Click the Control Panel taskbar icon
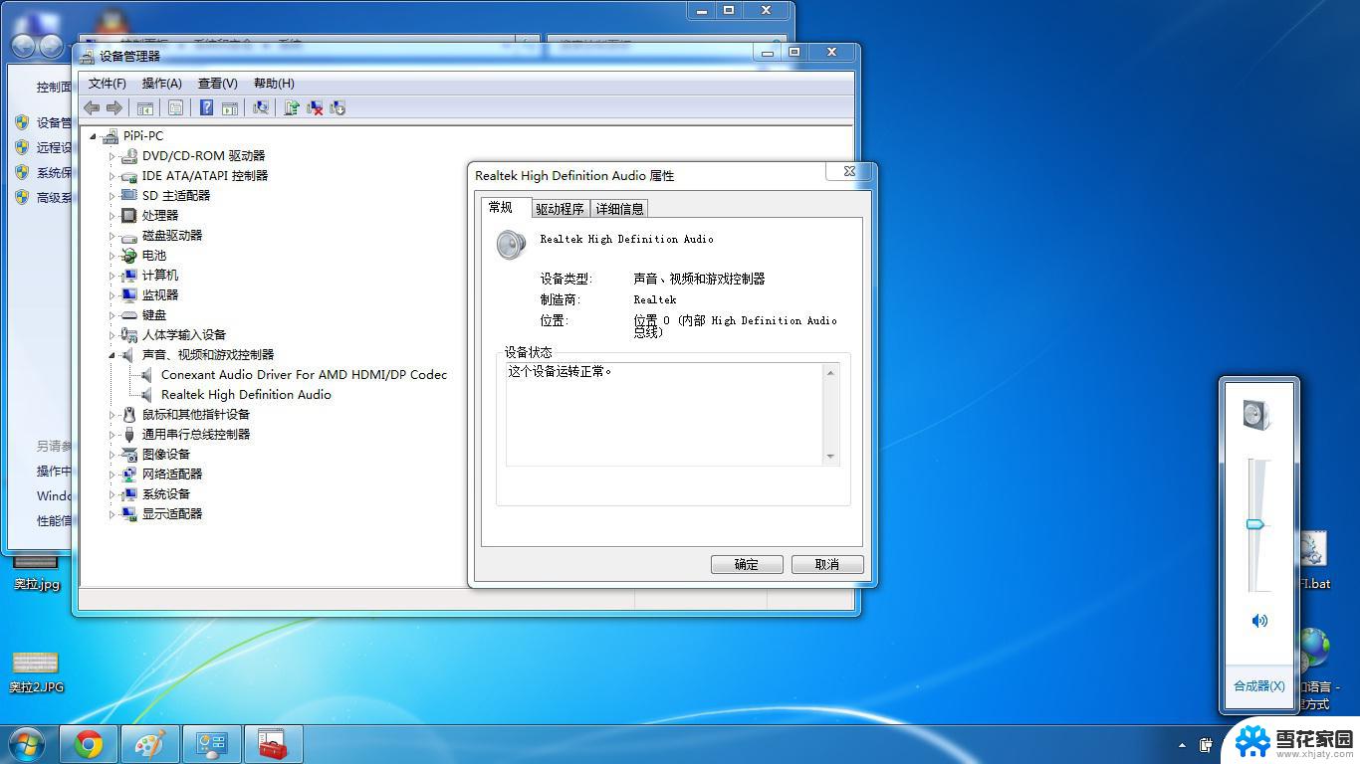Screen dimensions: 1360x764 click(212, 744)
